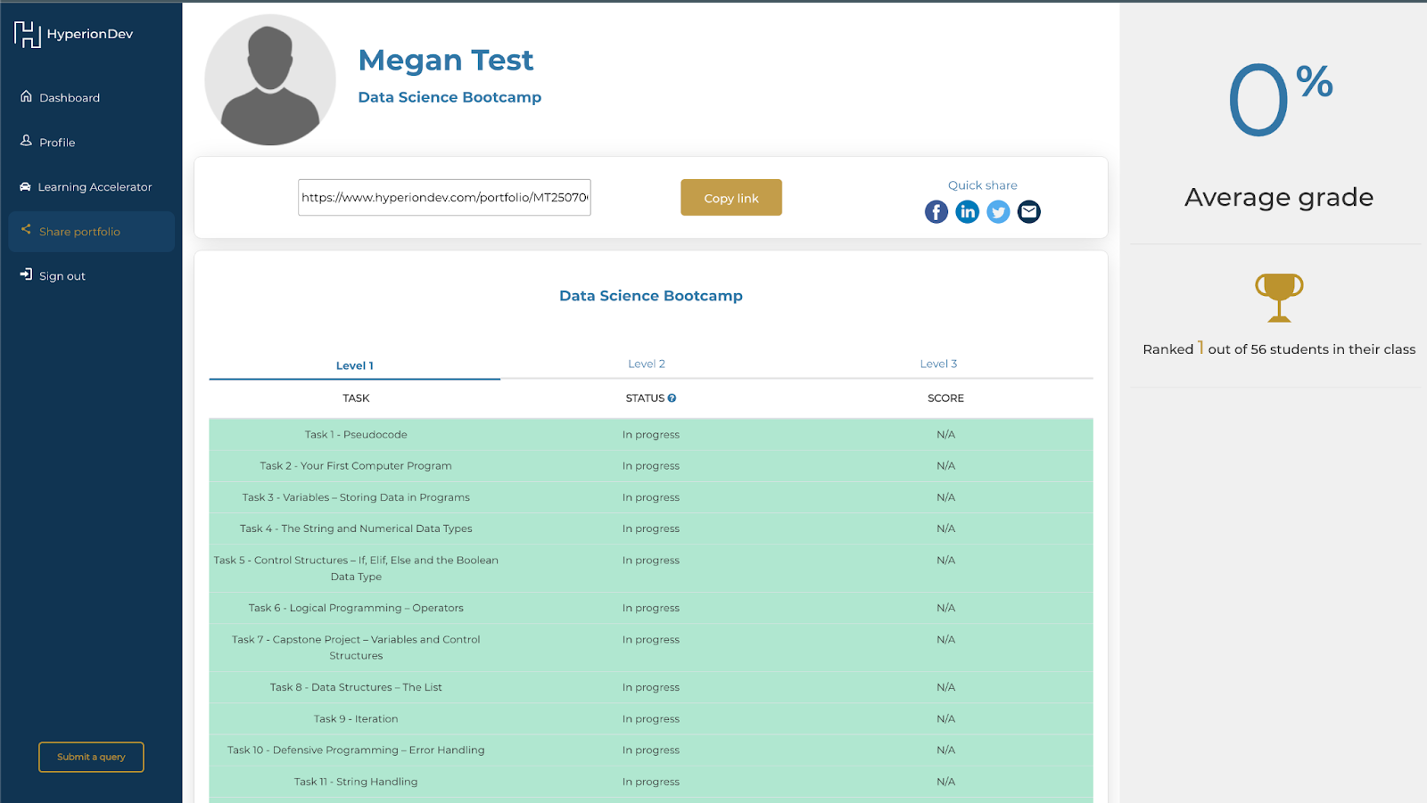The image size is (1427, 803).
Task: Sign out of the account
Action: (62, 276)
